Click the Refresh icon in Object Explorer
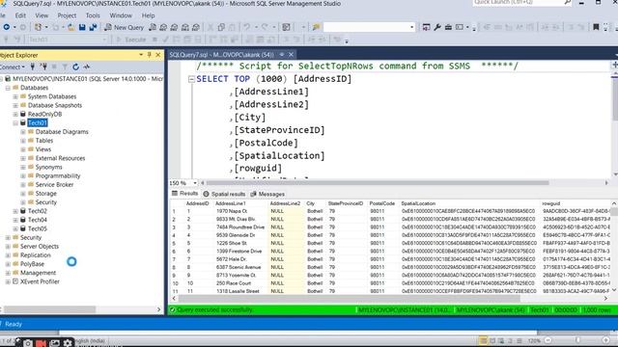 click(75, 67)
